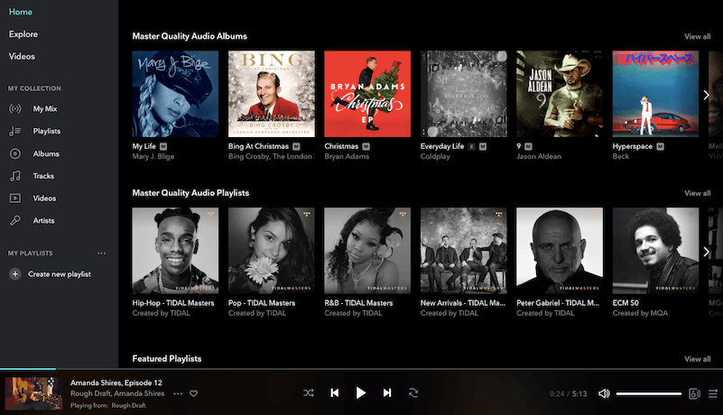This screenshot has width=723, height=415.
Task: Open the Albums disc icon
Action: pos(15,153)
